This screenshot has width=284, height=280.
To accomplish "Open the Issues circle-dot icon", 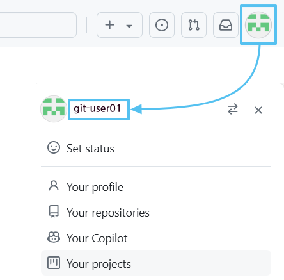I will tap(162, 25).
